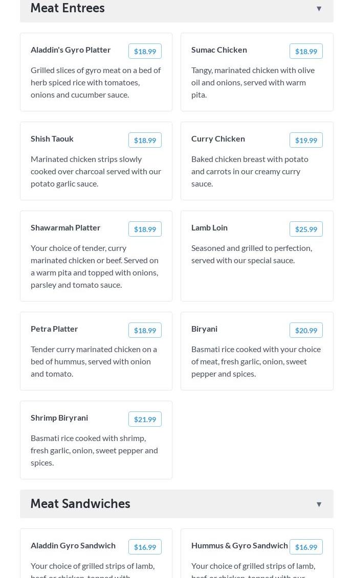Click the Shrimp Biryrani description text
The image size is (353, 578).
point(94,450)
